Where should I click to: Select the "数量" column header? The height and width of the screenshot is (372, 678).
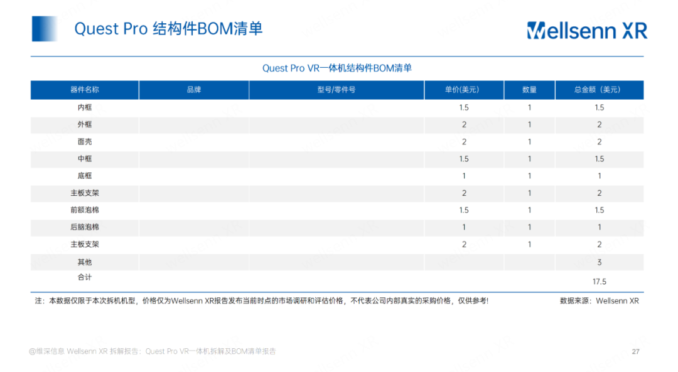[529, 90]
